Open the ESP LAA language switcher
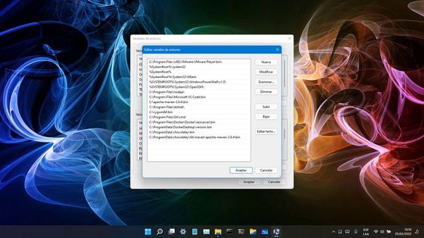 click(x=366, y=232)
